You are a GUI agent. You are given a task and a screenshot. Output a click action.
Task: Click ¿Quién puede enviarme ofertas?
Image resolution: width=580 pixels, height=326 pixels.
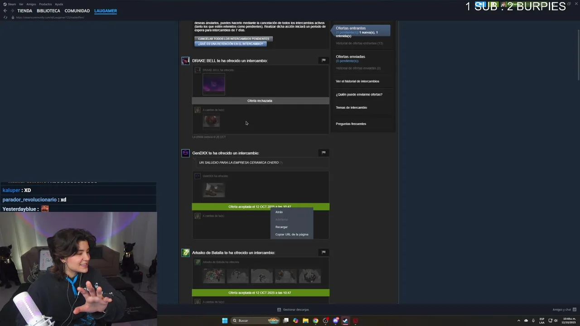pos(359,94)
